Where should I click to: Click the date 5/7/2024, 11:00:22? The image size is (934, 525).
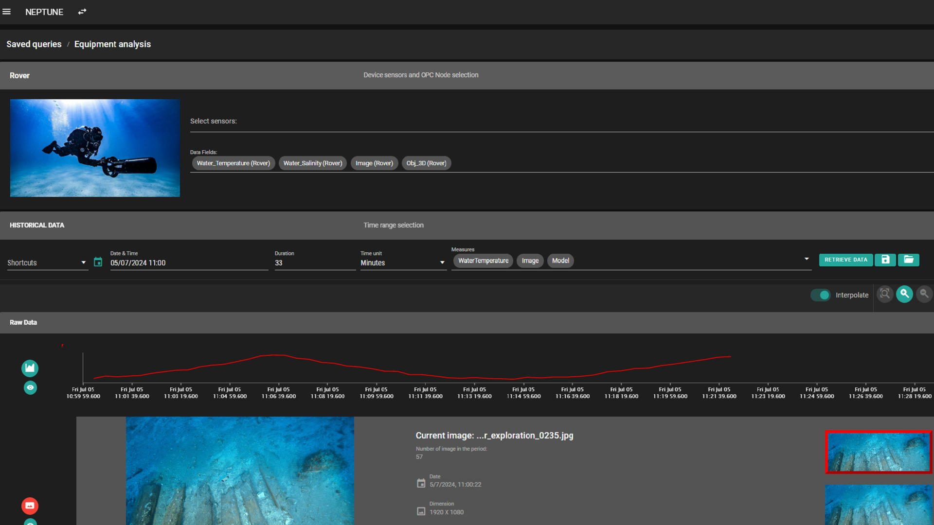(x=455, y=485)
